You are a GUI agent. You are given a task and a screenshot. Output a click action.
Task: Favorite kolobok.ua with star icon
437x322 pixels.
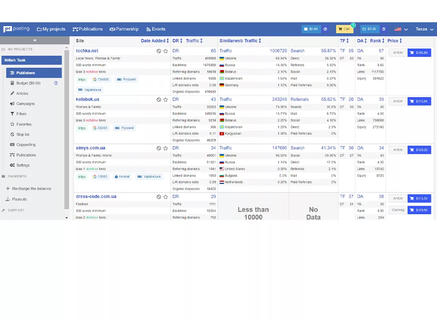click(166, 99)
